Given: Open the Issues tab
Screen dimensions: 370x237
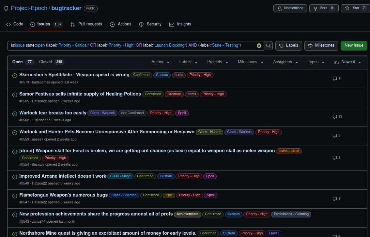Looking at the screenshot, I should pos(47,24).
